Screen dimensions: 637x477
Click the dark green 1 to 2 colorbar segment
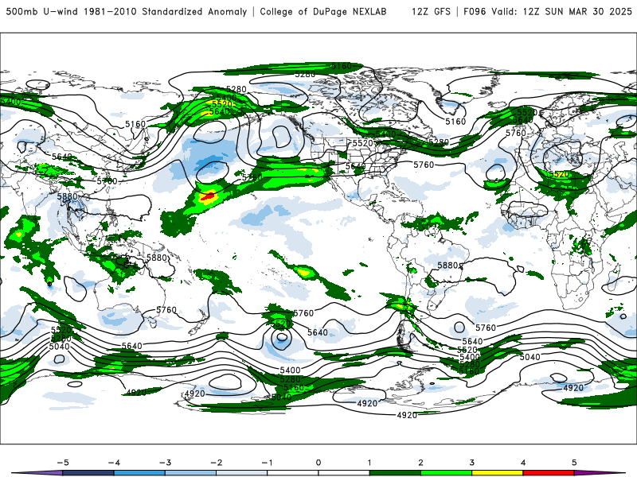point(395,473)
